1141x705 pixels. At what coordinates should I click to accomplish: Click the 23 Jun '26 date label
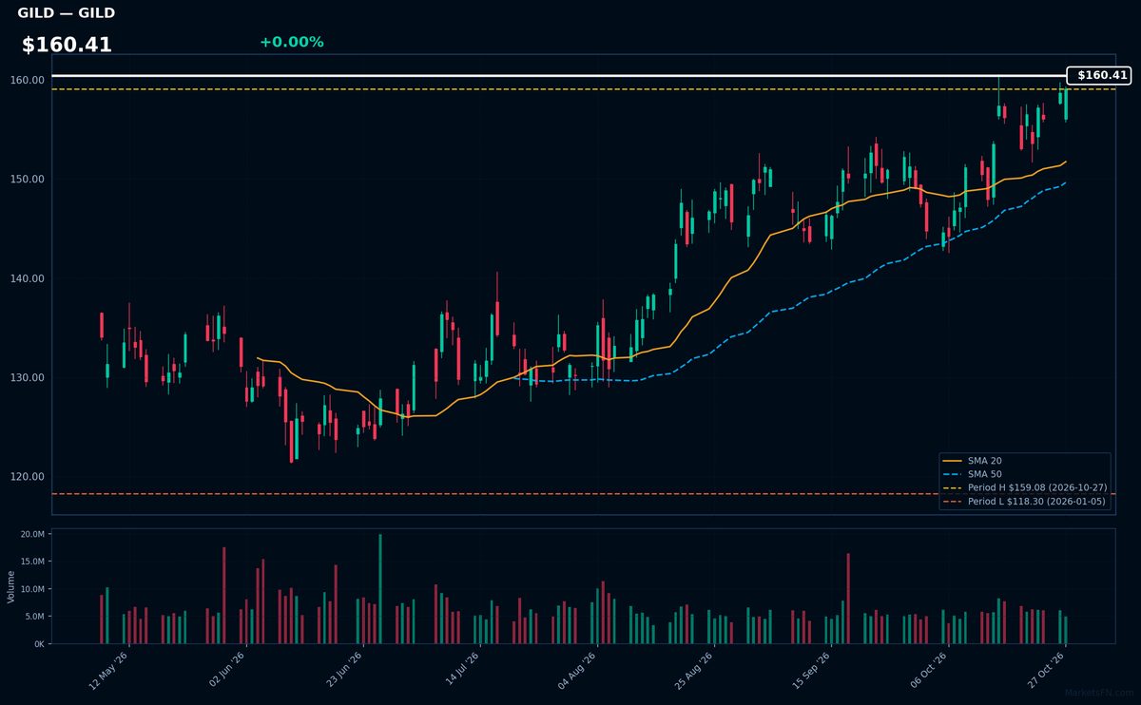(345, 671)
